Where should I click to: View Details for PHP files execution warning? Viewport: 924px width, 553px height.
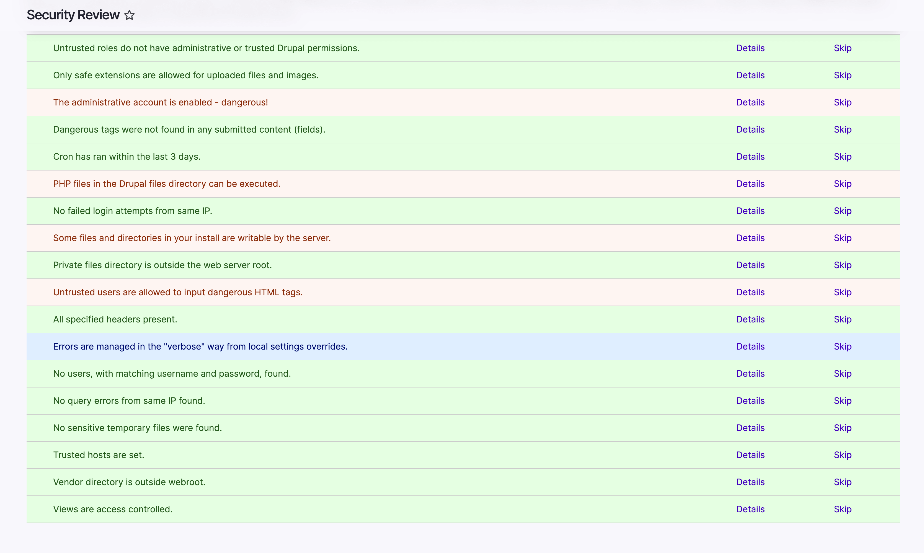750,183
